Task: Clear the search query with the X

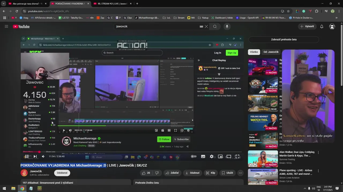Action: (206, 26)
